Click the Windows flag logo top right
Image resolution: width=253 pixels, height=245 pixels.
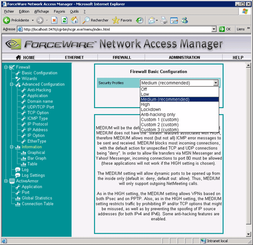click(x=245, y=11)
